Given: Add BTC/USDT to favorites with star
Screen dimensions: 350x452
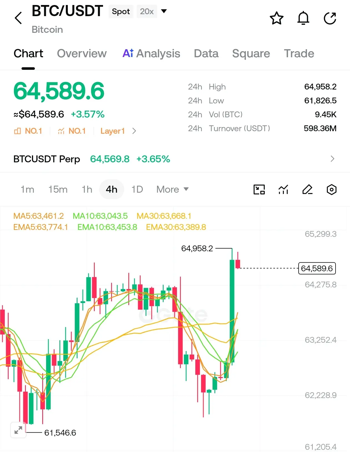Looking at the screenshot, I should [276, 18].
